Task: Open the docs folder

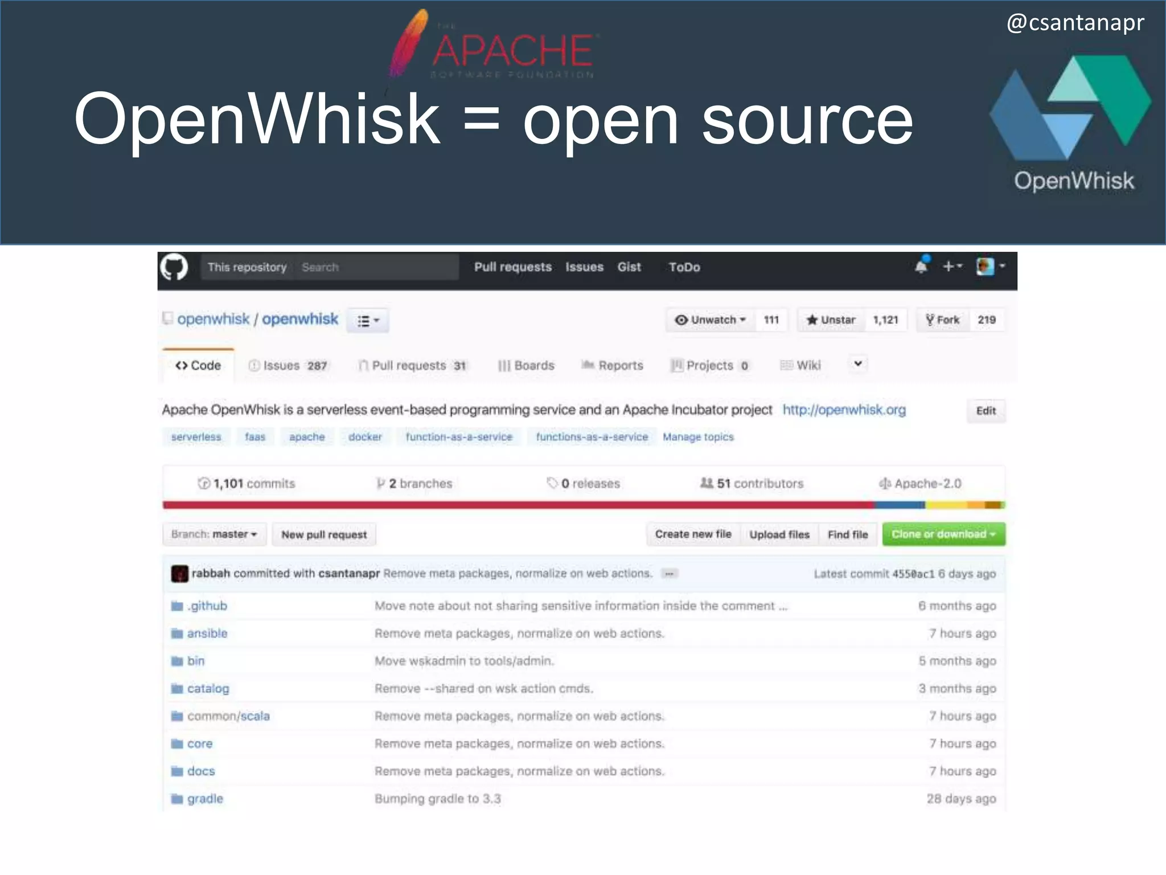Action: 201,771
